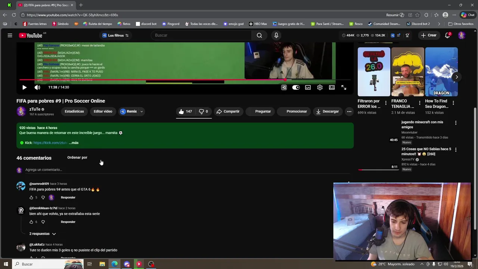478x269 pixels.
Task: Mute the video volume
Action: click(37, 87)
